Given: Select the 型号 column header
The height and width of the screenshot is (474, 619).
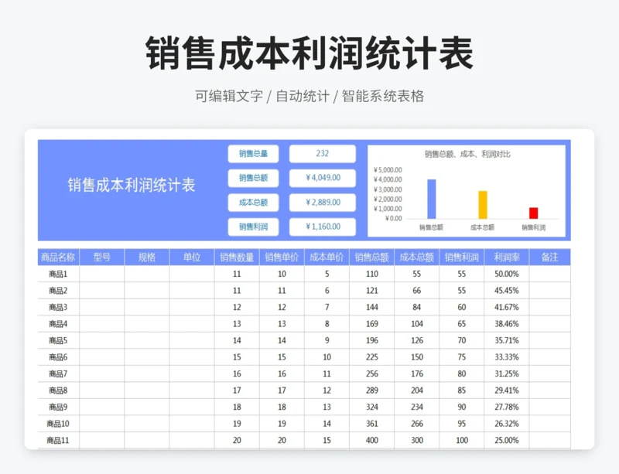Looking at the screenshot, I should pyautogui.click(x=102, y=257).
